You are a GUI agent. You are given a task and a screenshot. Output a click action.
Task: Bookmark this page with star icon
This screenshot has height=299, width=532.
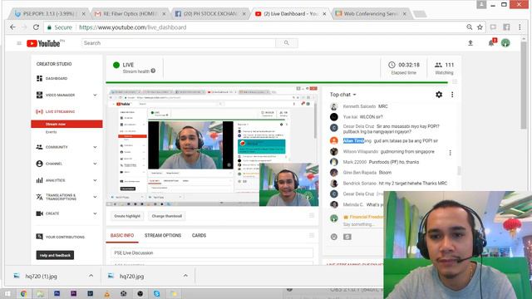pyautogui.click(x=480, y=27)
